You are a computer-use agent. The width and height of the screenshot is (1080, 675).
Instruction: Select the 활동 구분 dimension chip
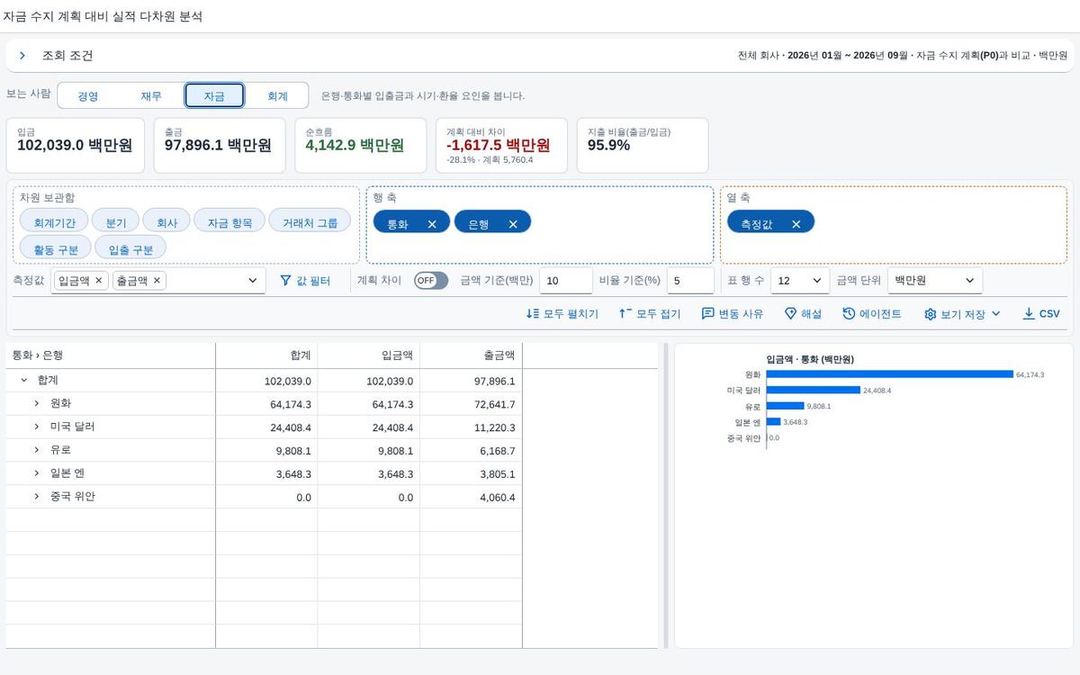coord(56,249)
